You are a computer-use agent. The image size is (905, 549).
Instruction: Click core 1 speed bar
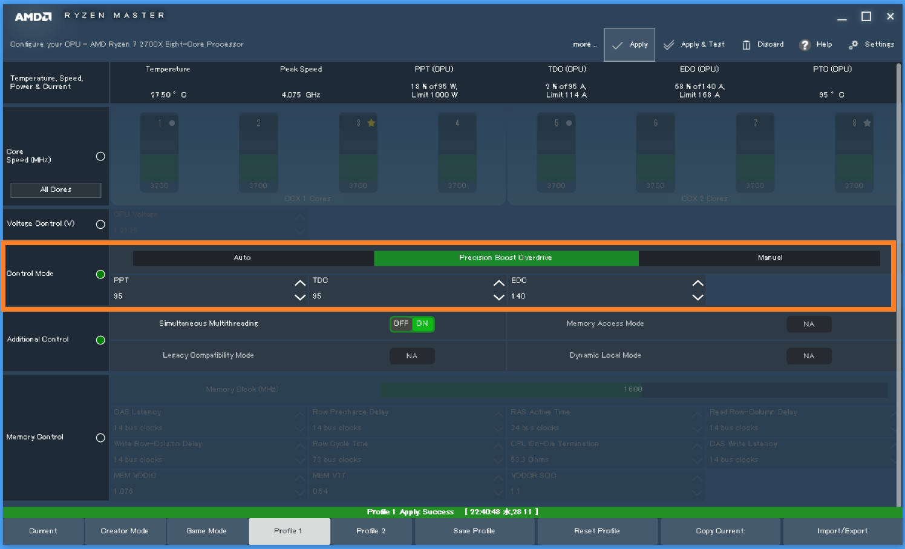pos(159,153)
